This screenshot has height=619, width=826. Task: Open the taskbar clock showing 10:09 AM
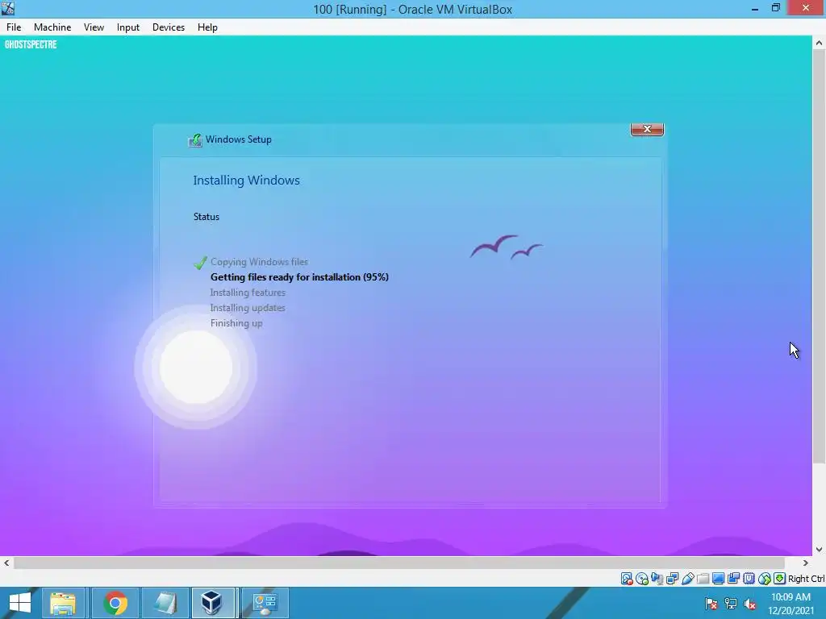click(x=791, y=604)
